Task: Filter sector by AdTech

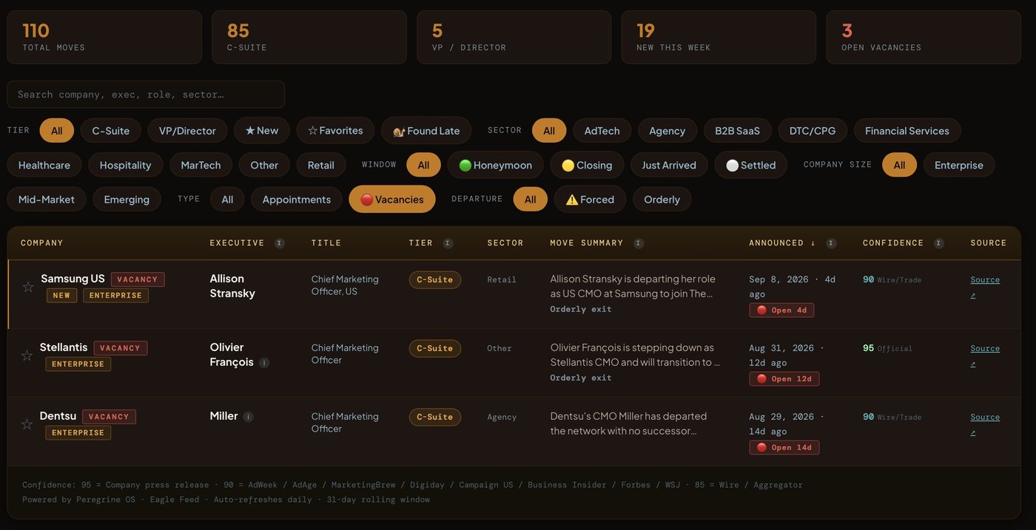Action: point(602,131)
